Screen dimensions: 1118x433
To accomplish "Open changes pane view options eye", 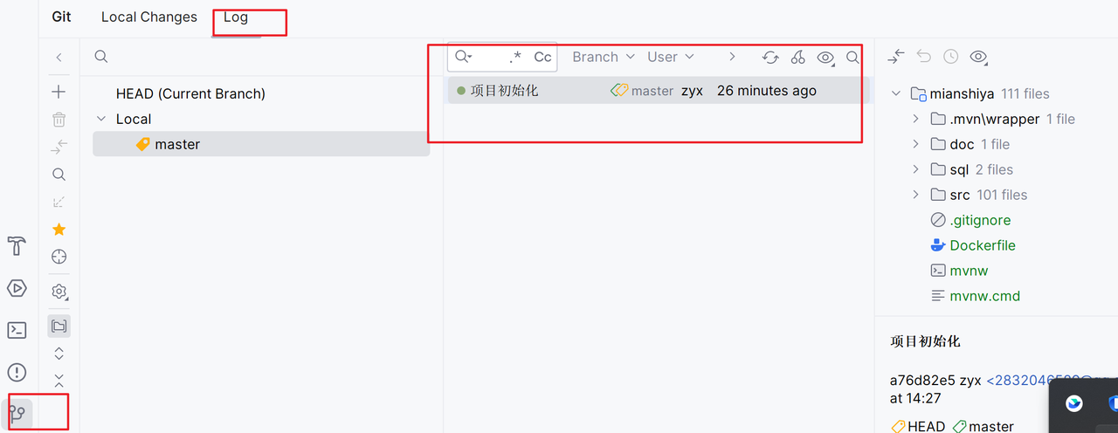I will (979, 57).
